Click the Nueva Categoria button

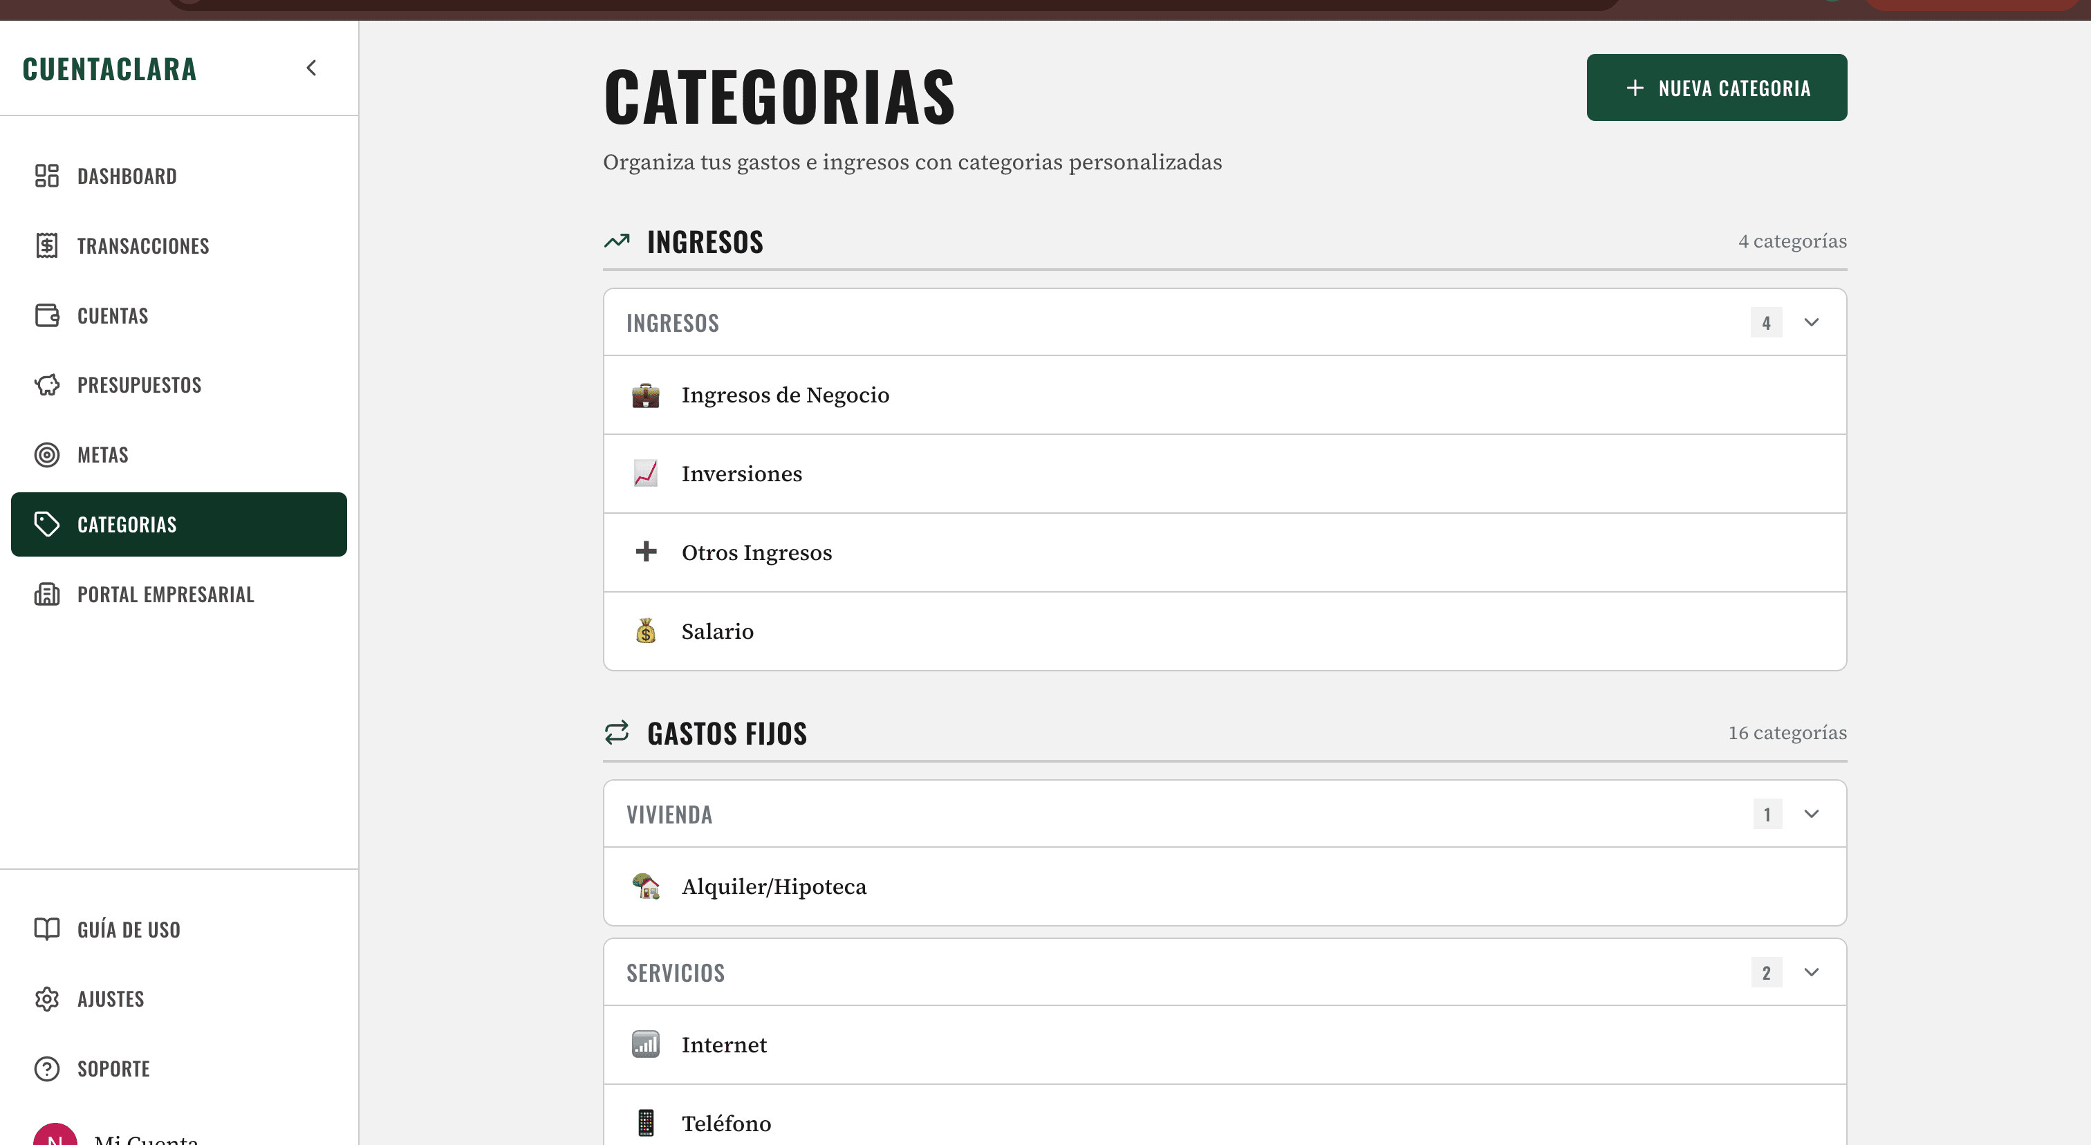pyautogui.click(x=1716, y=88)
